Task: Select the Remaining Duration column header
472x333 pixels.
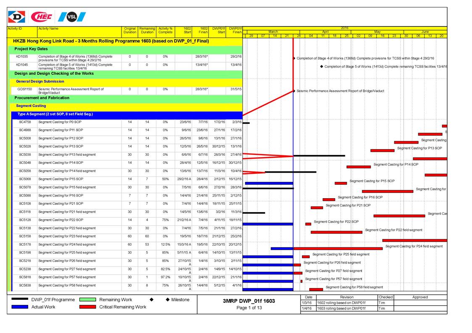Action: [147, 32]
